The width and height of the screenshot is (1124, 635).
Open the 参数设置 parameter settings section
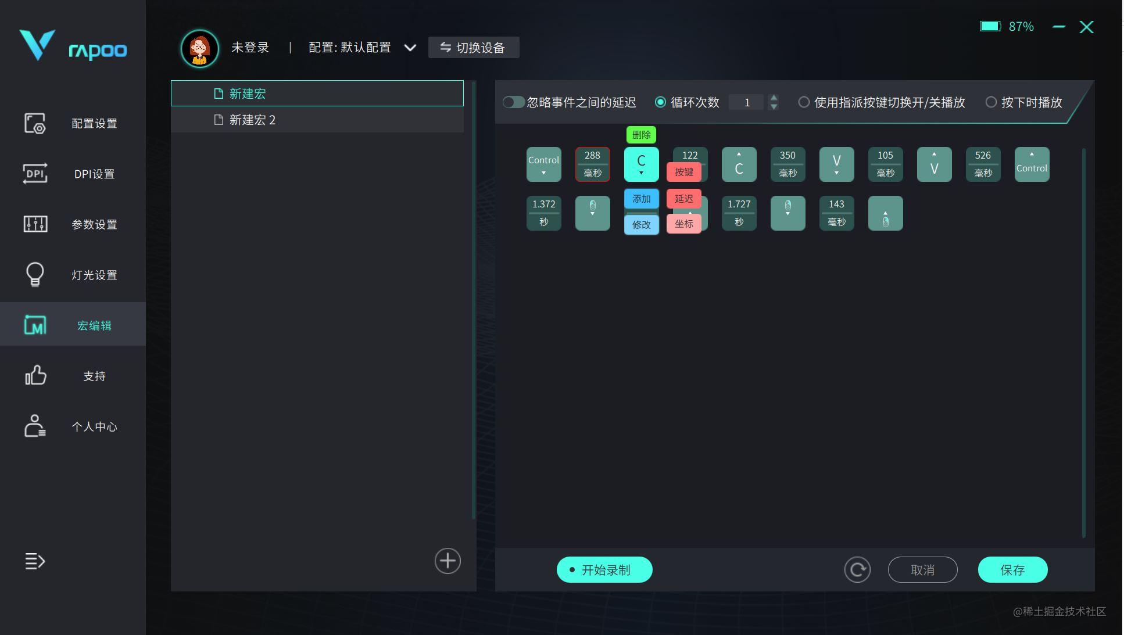pyautogui.click(x=35, y=224)
